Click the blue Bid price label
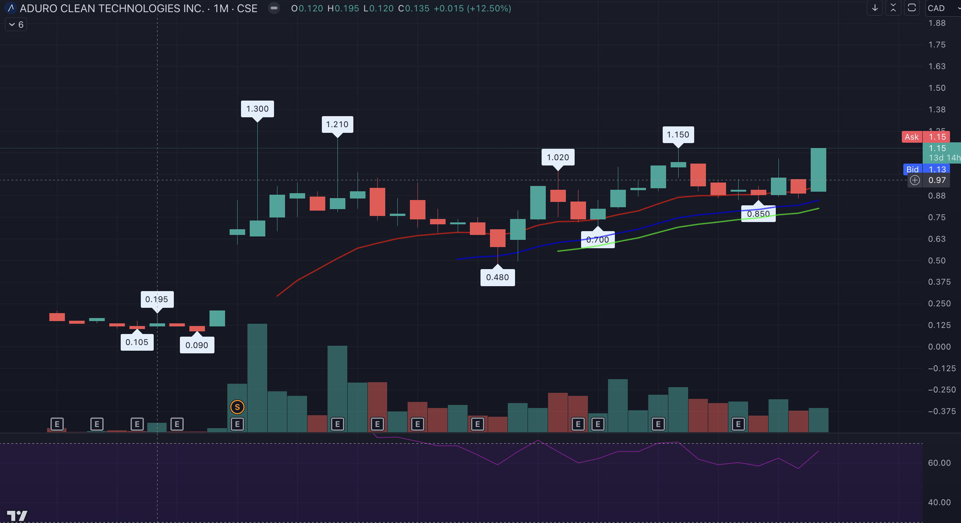The height and width of the screenshot is (523, 961). 926,169
